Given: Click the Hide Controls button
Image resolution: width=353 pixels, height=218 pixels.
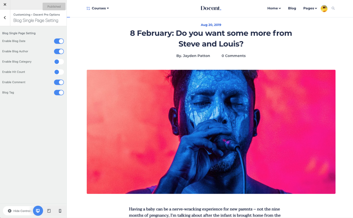Looking at the screenshot, I should 19,211.
